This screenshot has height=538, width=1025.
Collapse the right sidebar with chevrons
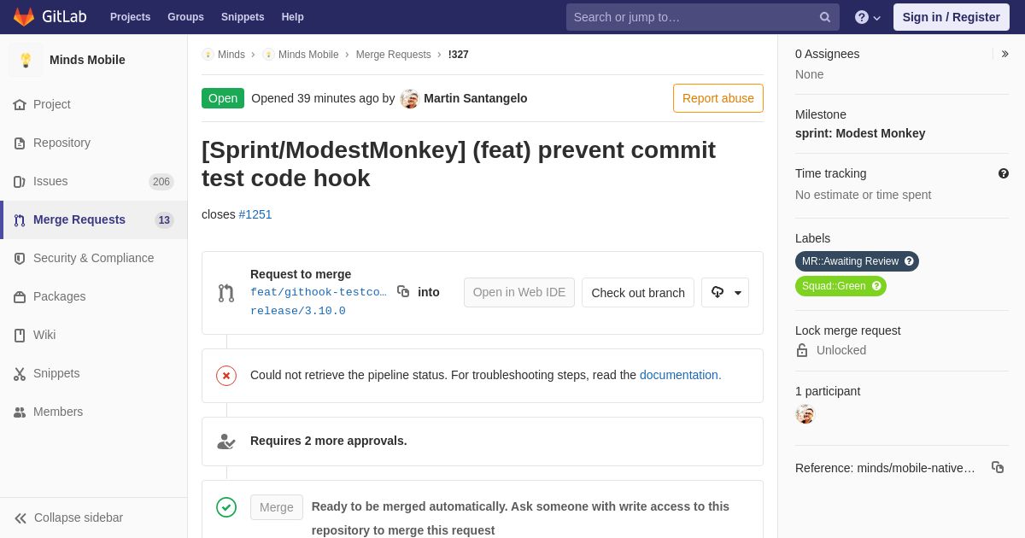click(1005, 54)
